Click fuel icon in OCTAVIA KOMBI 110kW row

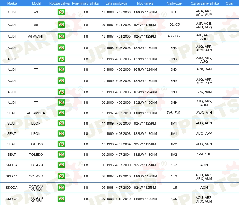[61, 199]
